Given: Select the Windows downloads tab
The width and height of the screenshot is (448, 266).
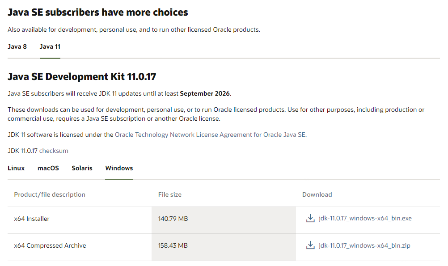Looking at the screenshot, I should point(119,168).
